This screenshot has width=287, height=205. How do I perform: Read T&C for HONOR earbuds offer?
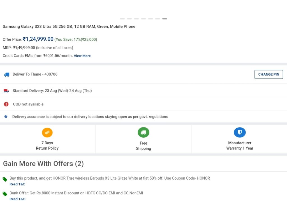pos(17,184)
